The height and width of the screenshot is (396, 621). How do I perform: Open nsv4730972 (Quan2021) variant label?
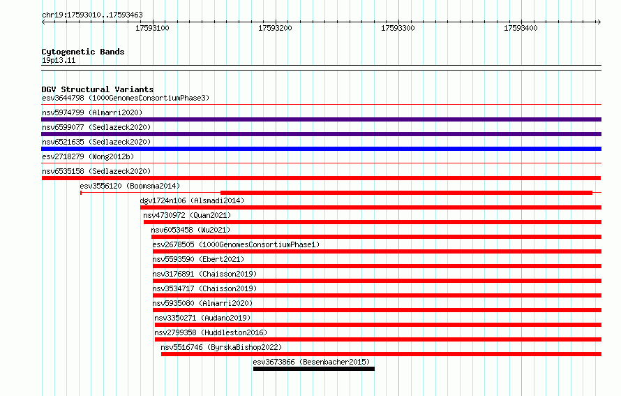click(x=187, y=215)
